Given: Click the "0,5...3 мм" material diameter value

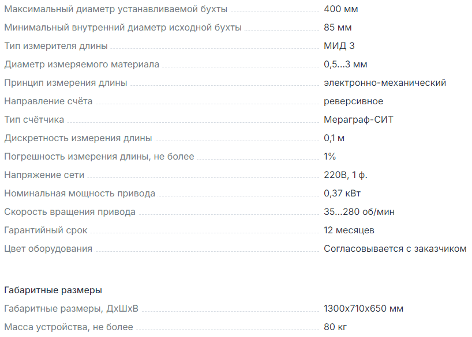Looking at the screenshot, I should tap(345, 65).
